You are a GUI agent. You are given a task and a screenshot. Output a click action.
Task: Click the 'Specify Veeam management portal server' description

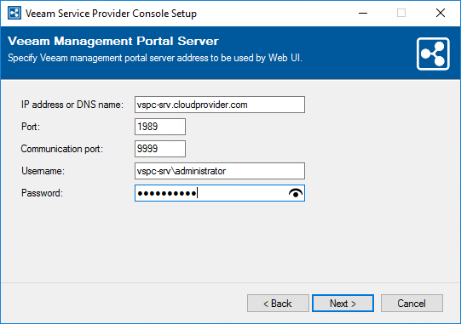155,58
